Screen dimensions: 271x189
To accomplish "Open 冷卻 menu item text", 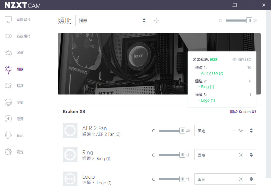I will coord(20,102).
